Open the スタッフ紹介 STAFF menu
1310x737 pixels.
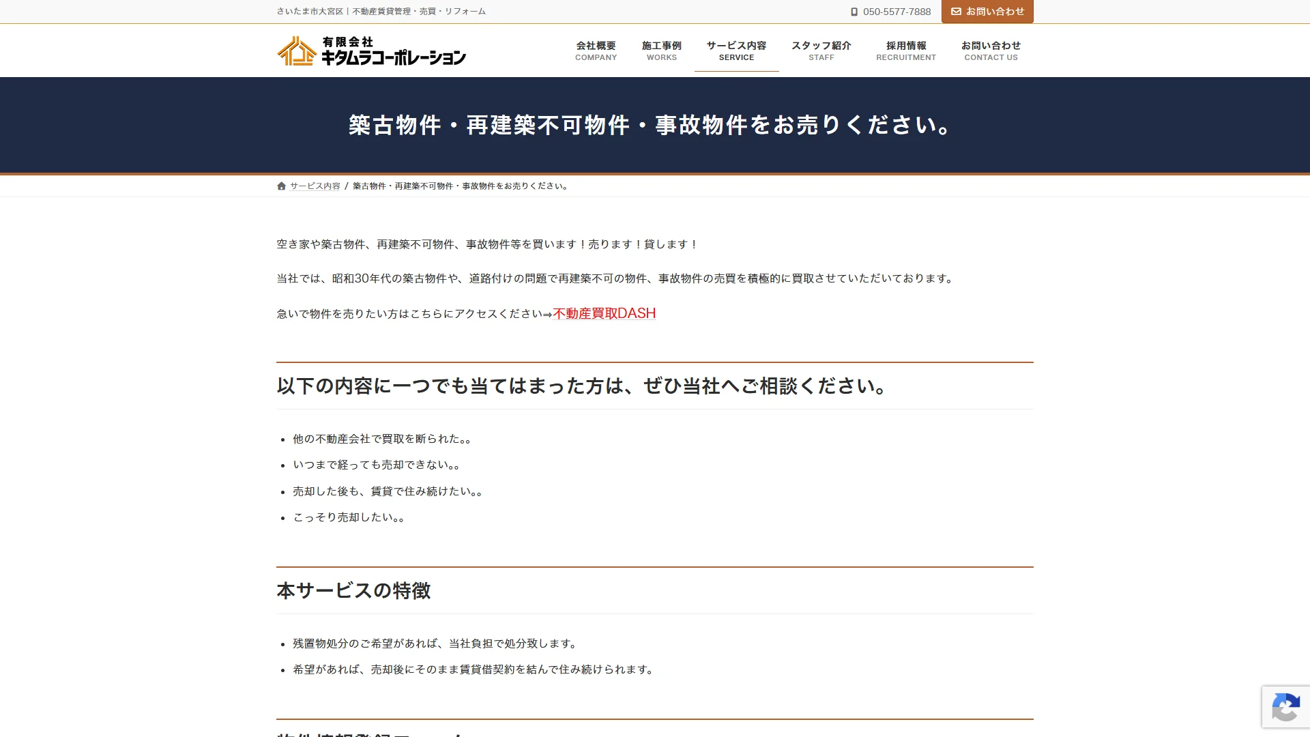coord(821,50)
